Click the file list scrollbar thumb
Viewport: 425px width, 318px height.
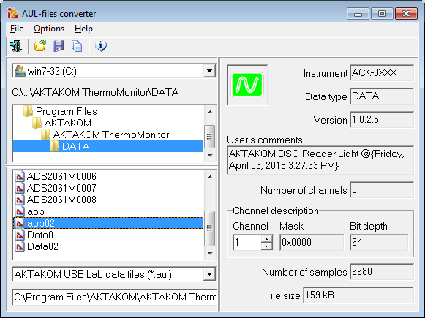pos(209,228)
